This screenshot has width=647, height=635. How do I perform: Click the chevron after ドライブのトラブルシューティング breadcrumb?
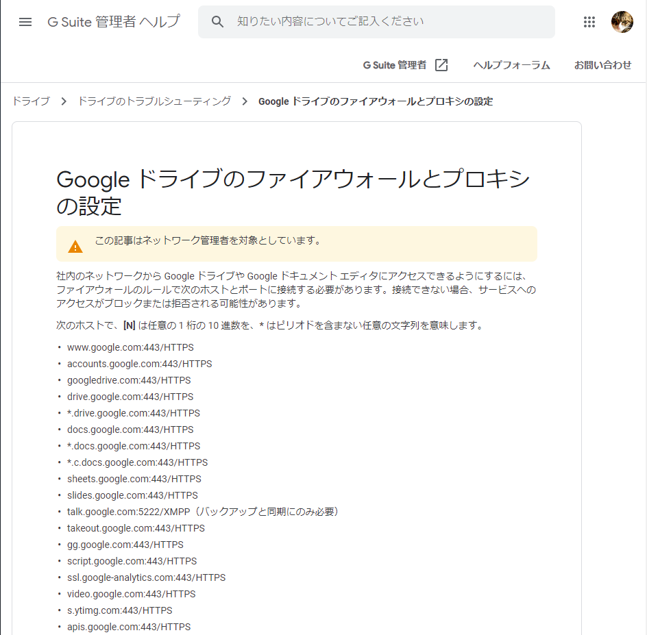click(245, 101)
